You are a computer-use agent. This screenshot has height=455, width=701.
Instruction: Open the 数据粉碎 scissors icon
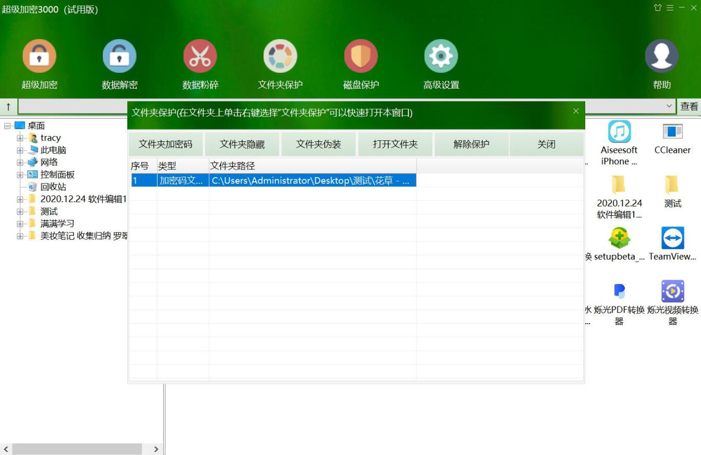pyautogui.click(x=200, y=56)
